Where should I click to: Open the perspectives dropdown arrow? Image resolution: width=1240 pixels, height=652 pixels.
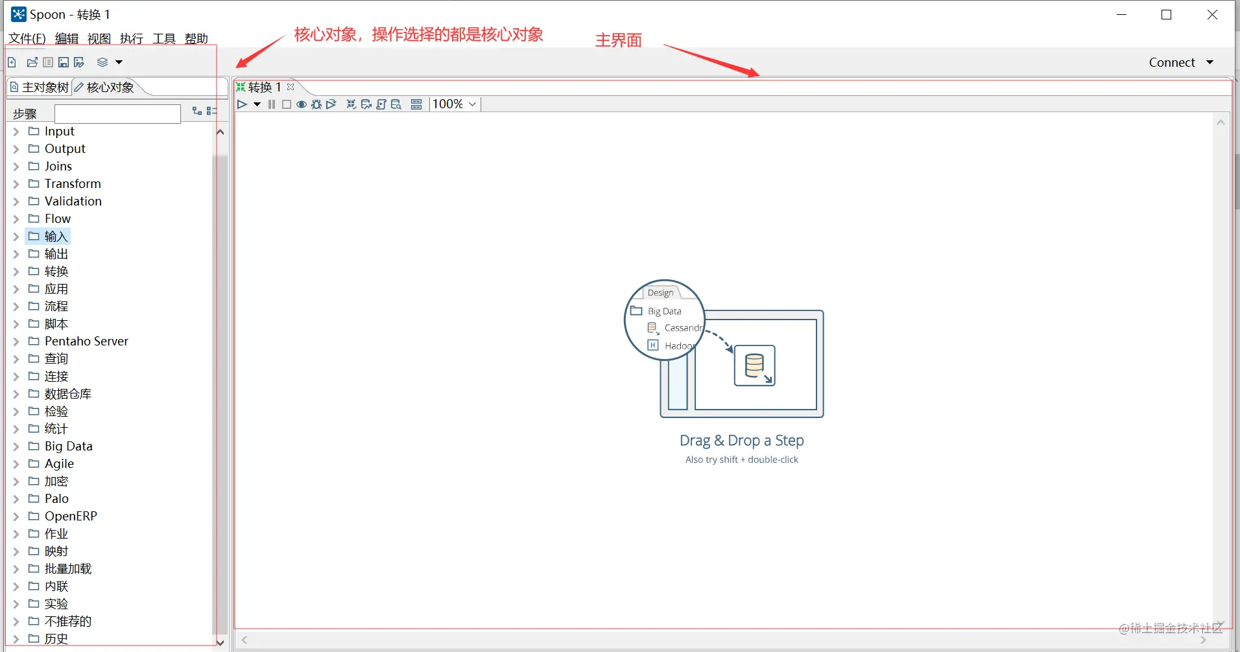(119, 62)
